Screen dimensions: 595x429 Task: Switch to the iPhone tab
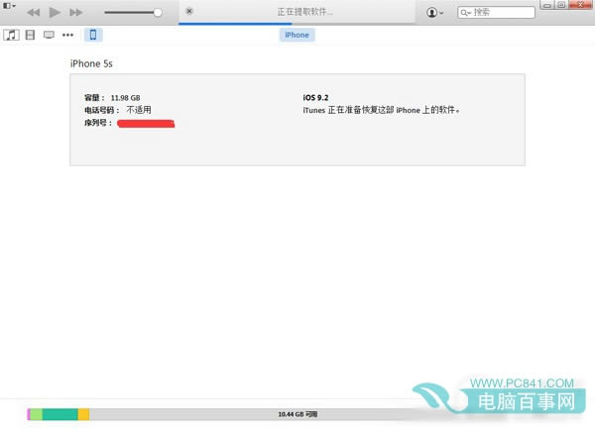(297, 35)
